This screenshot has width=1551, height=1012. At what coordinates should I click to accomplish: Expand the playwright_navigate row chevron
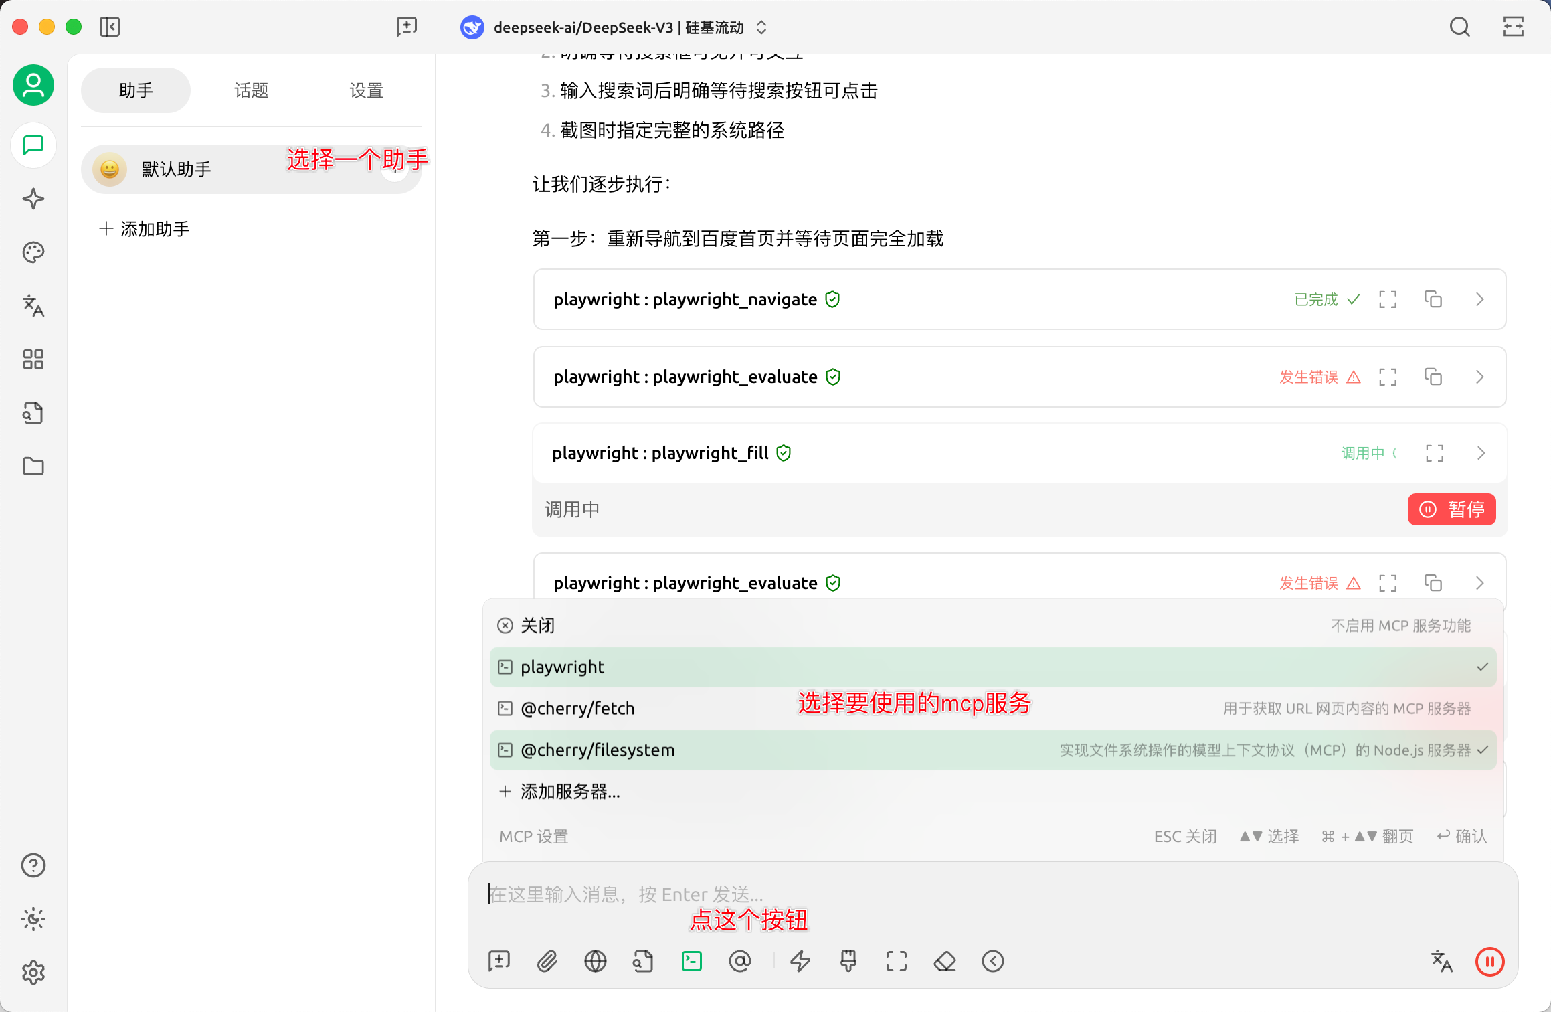pos(1480,299)
